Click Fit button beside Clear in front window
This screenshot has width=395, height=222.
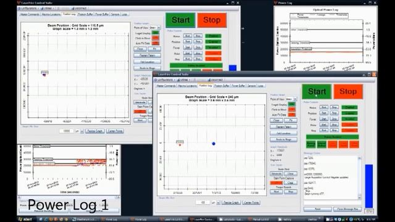coord(291,120)
